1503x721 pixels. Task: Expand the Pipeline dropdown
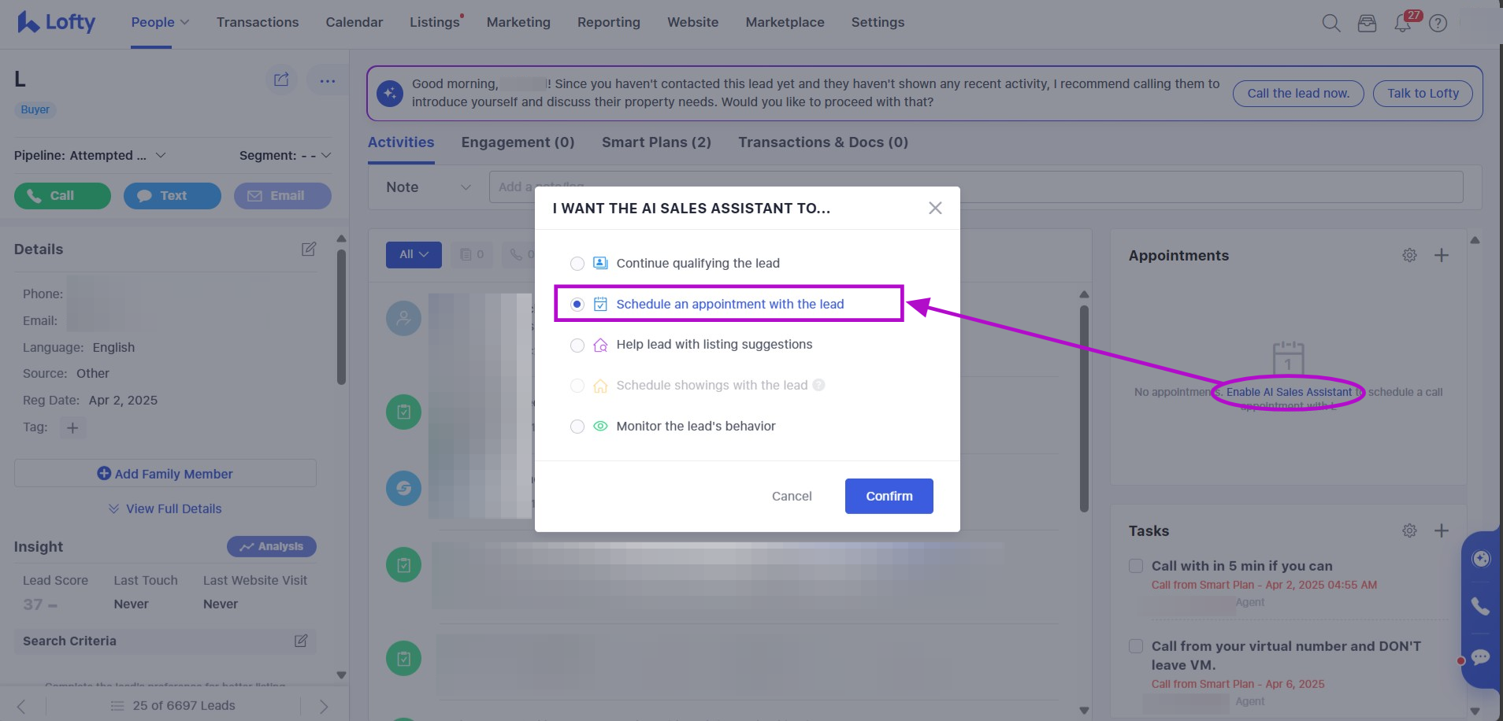[161, 155]
